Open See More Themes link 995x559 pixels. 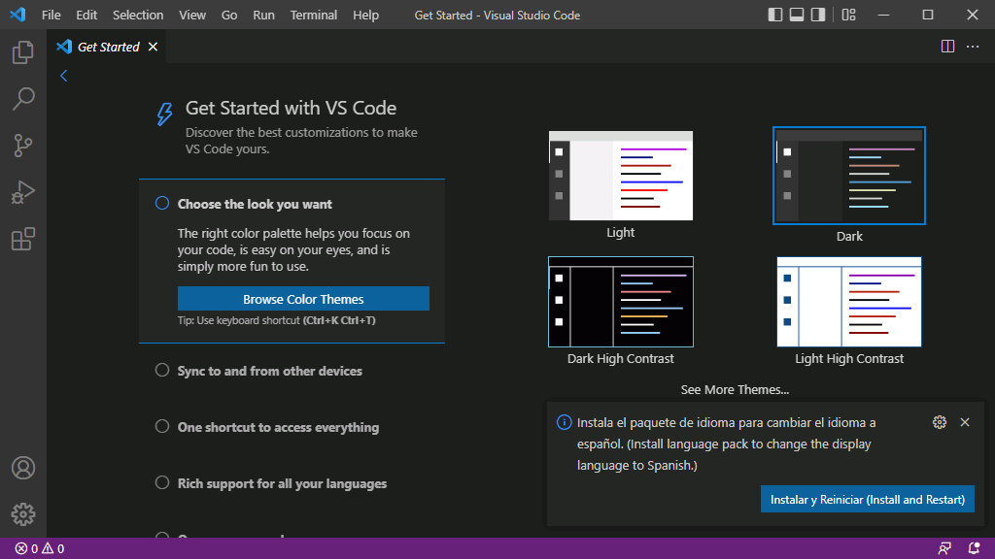(x=735, y=390)
